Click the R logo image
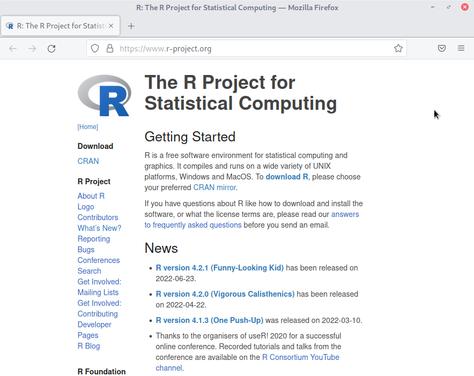This screenshot has width=474, height=376. point(105,95)
